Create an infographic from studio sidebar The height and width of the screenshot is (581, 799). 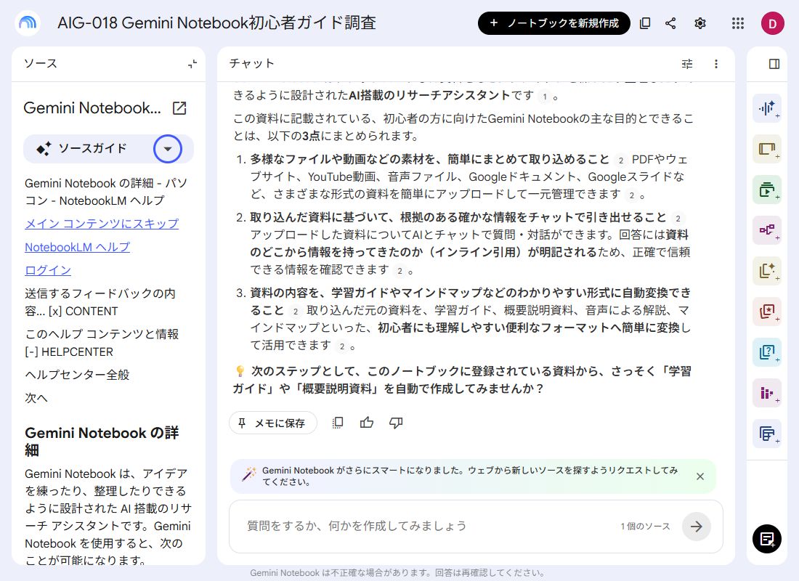pyautogui.click(x=767, y=393)
